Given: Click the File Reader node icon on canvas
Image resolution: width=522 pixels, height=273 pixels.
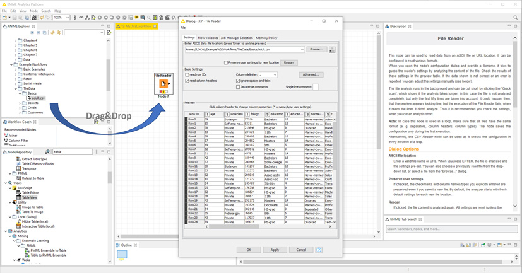Looking at the screenshot, I should point(163,83).
